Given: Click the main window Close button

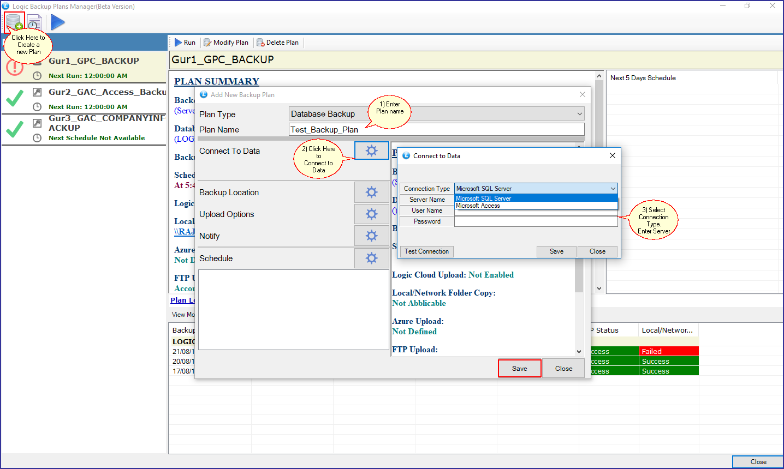Looking at the screenshot, I should coord(758,462).
